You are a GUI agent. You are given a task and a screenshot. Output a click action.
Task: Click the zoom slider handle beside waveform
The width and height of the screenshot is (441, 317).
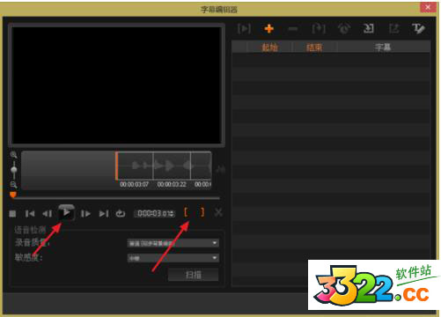[14, 170]
